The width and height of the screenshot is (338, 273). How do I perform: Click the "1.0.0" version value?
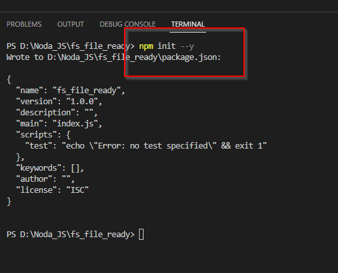point(82,102)
